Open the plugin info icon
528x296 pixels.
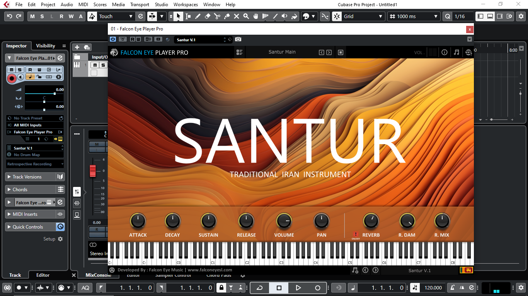tap(445, 52)
